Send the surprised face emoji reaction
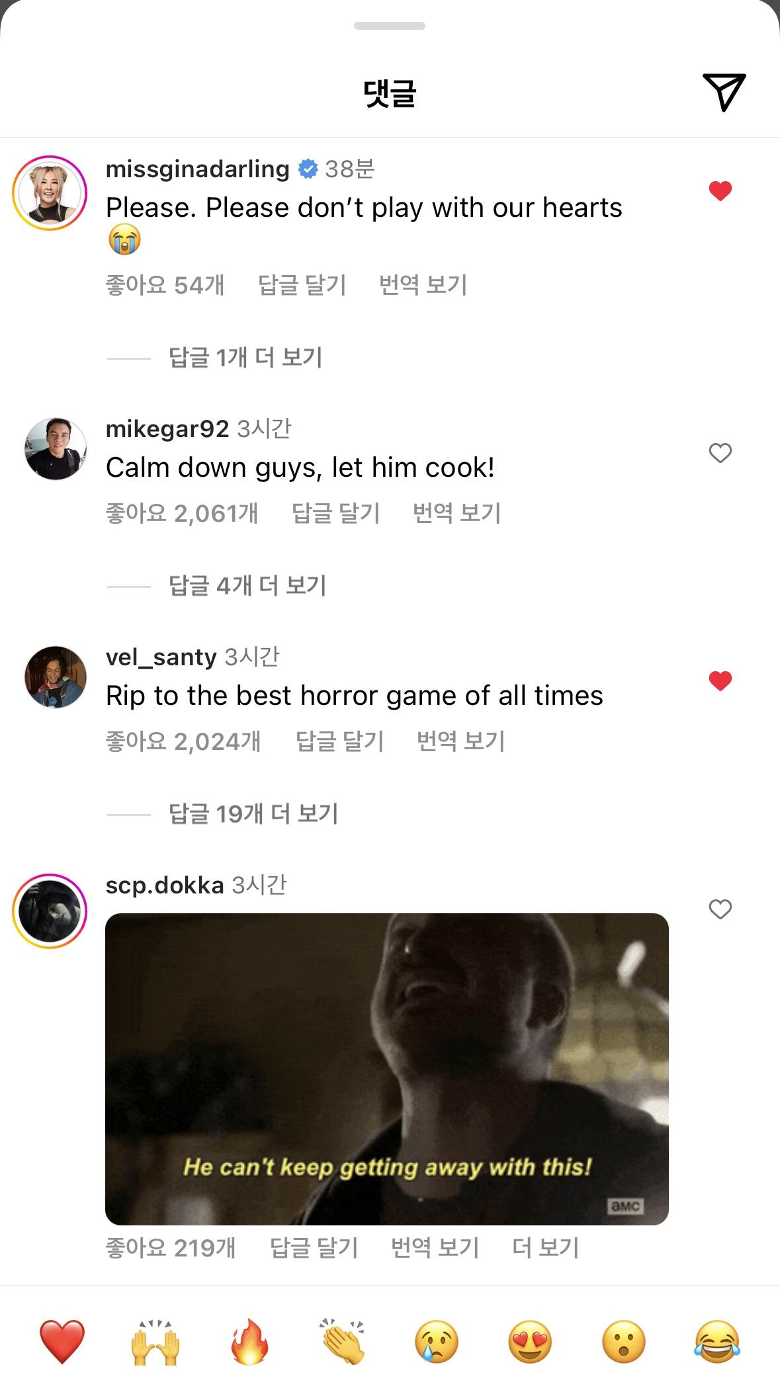The image size is (780, 1396). 624,1342
